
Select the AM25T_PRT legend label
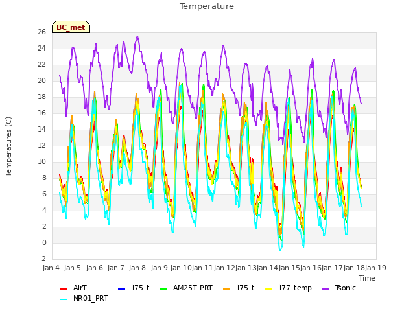193,288
